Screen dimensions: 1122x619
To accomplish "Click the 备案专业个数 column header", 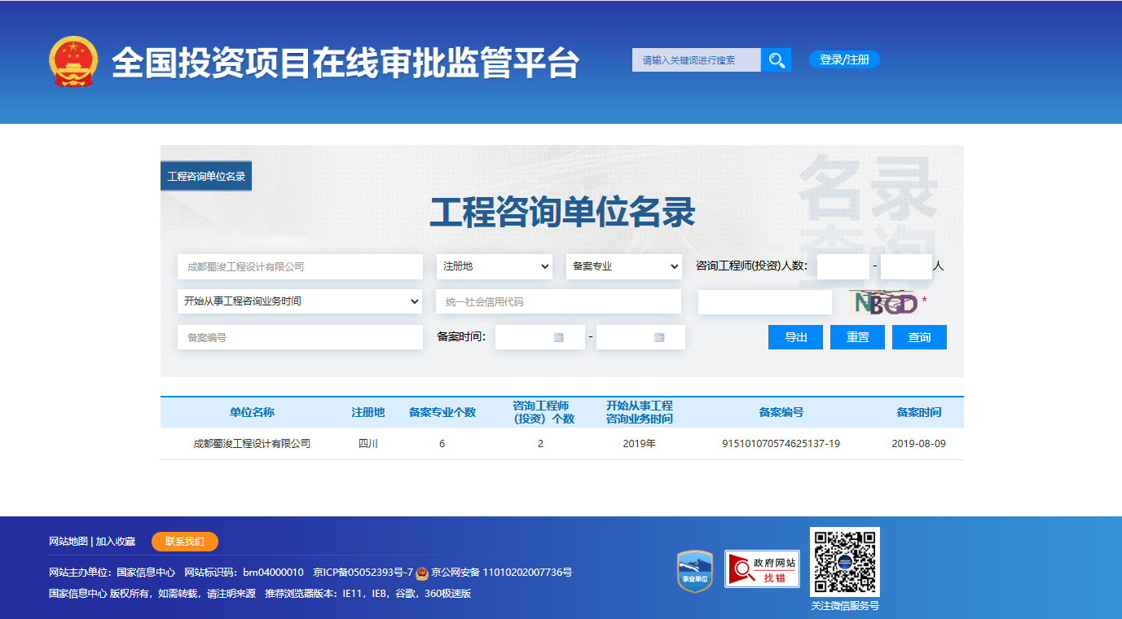I will click(x=442, y=412).
